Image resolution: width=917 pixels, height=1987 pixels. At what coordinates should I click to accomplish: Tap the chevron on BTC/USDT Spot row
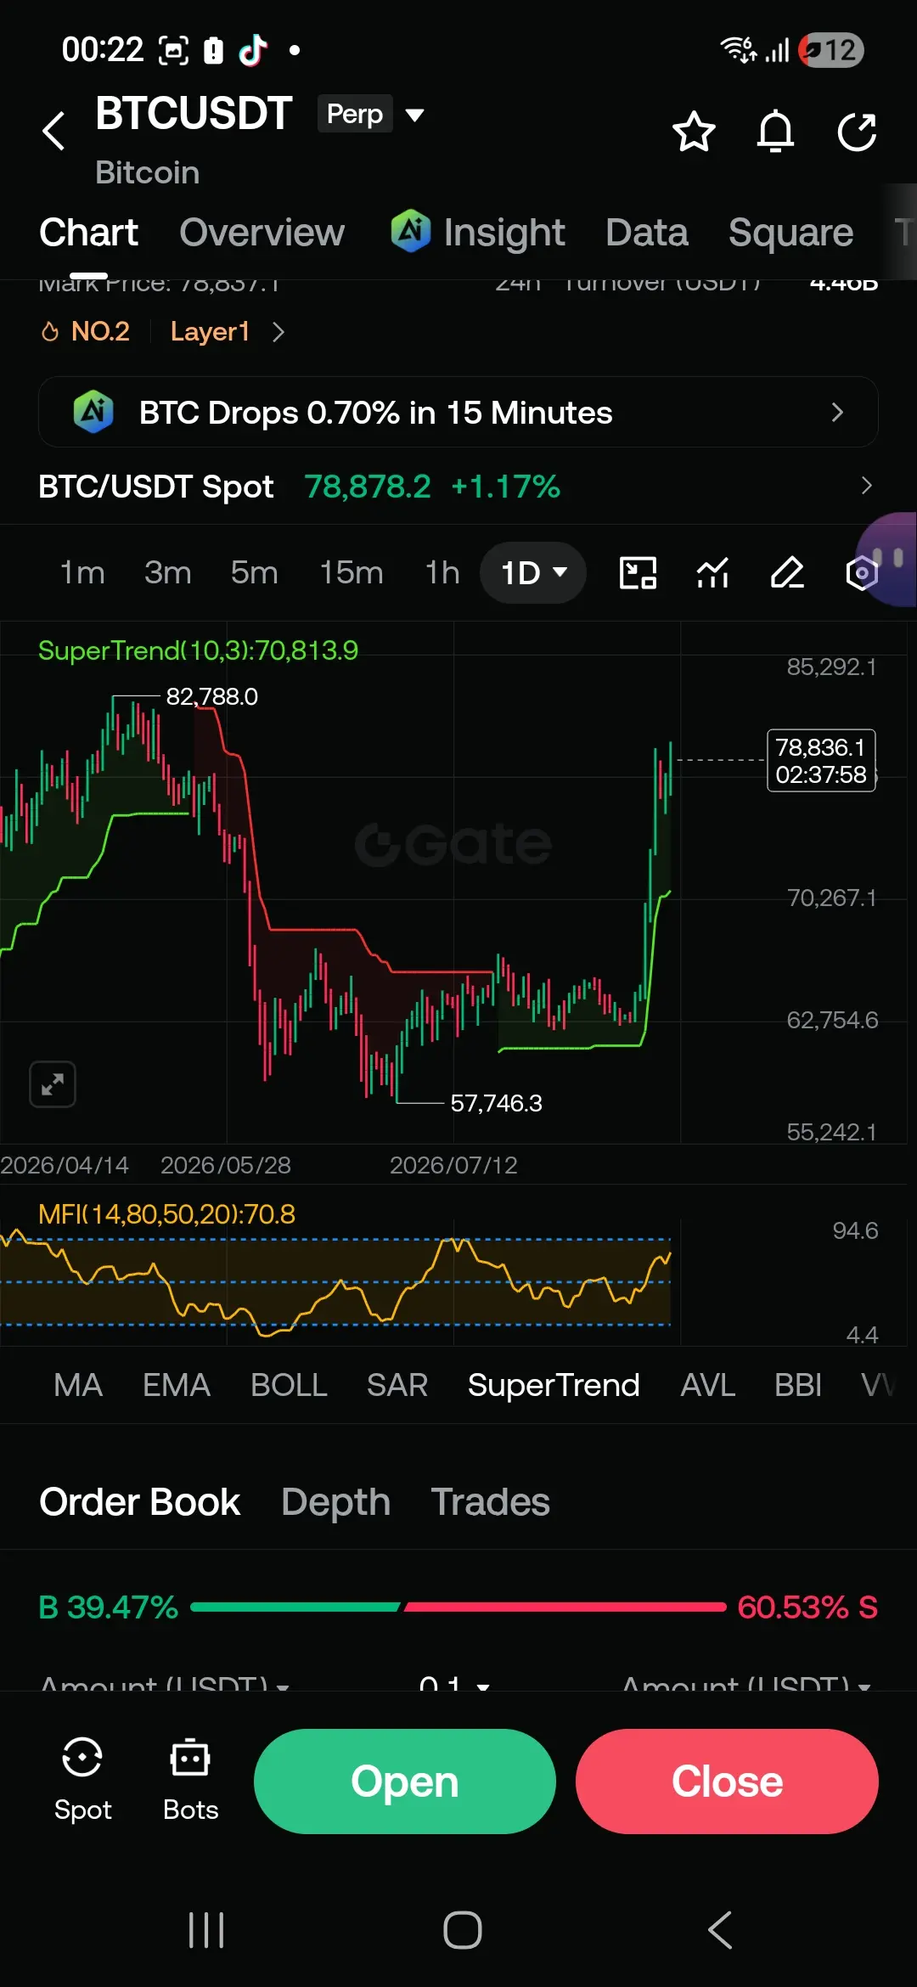(x=866, y=486)
